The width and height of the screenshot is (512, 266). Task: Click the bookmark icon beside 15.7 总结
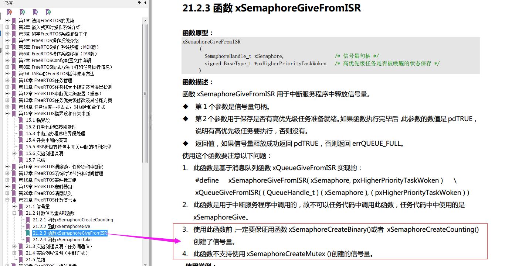pyautogui.click(x=21, y=160)
